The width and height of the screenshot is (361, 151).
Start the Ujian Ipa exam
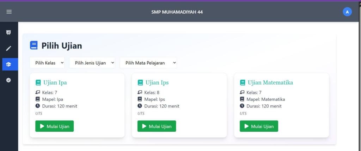click(55, 126)
